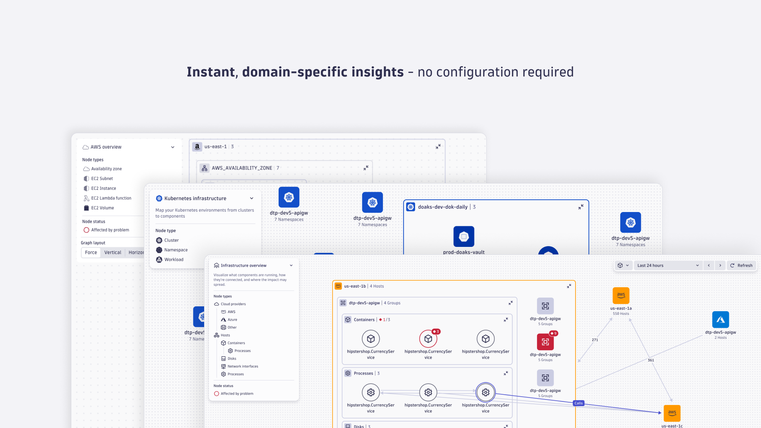This screenshot has width=761, height=428.
Task: Select the Workload node type in Kubernetes panel
Action: coord(174,259)
